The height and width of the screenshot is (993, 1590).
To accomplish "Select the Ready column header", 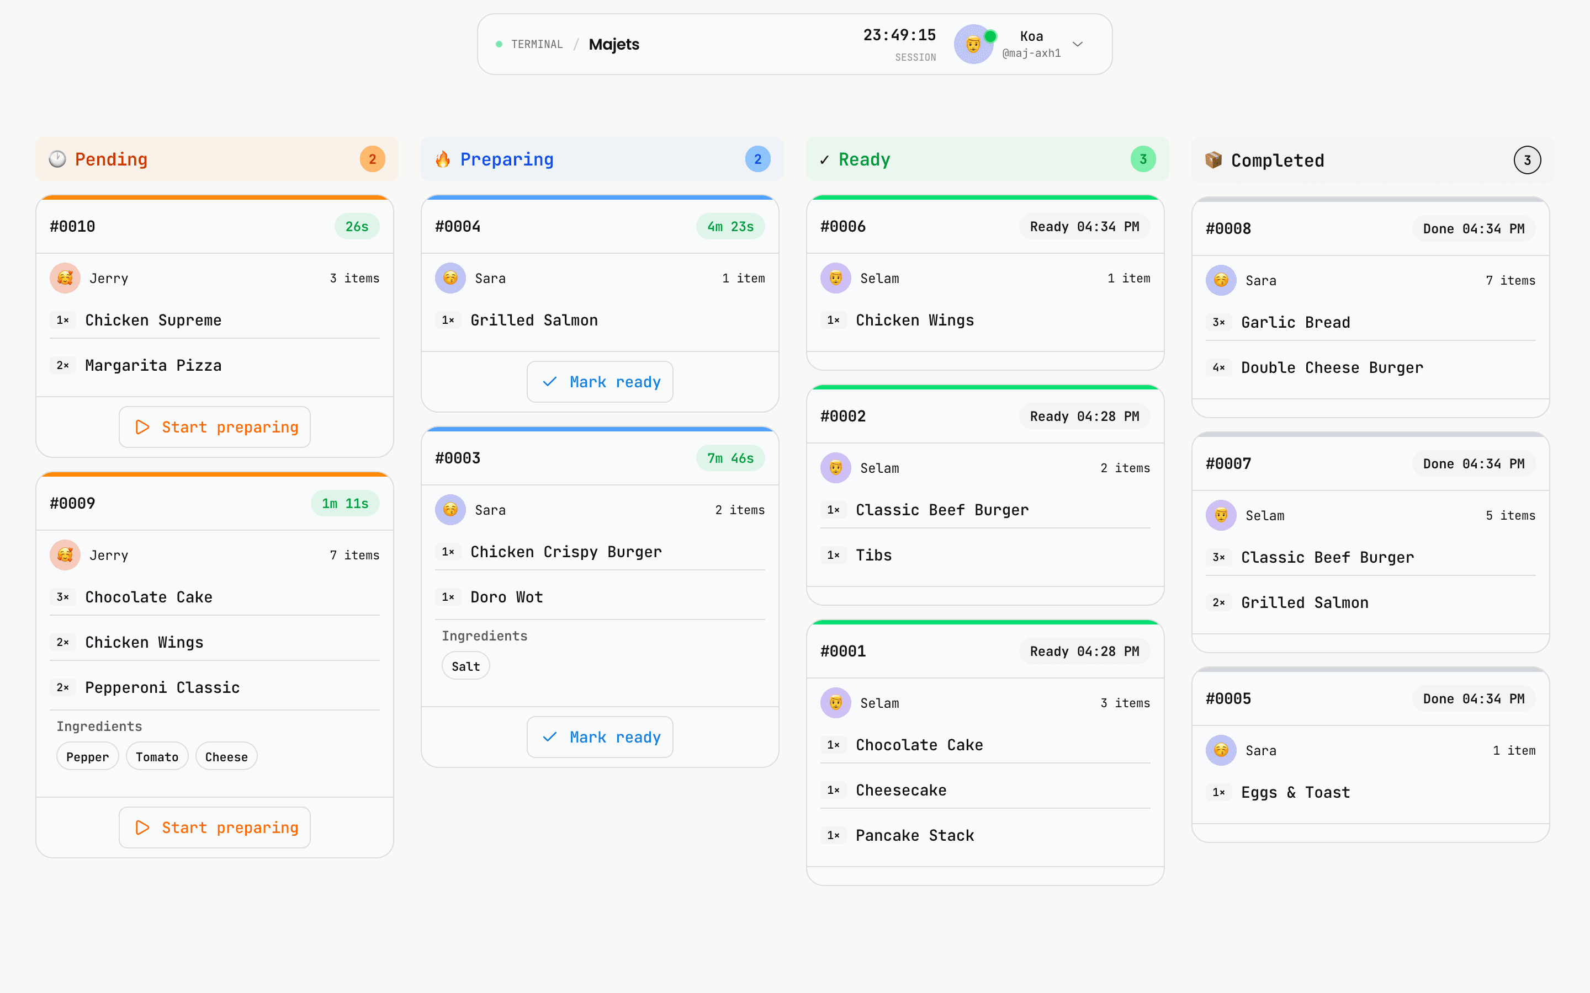I will point(988,159).
